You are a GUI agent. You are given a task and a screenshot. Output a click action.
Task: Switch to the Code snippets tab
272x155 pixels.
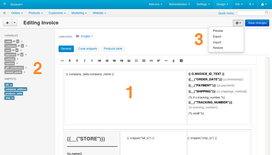tap(88, 49)
